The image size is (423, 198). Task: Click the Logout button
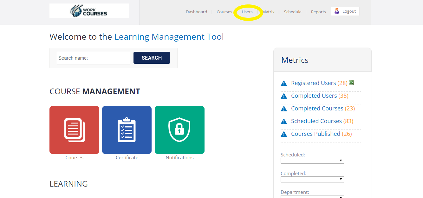[x=345, y=11]
